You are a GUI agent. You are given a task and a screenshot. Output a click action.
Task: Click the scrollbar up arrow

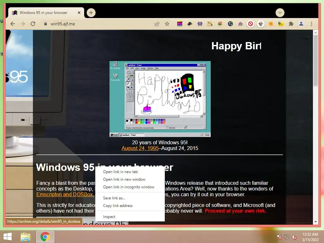point(315,33)
